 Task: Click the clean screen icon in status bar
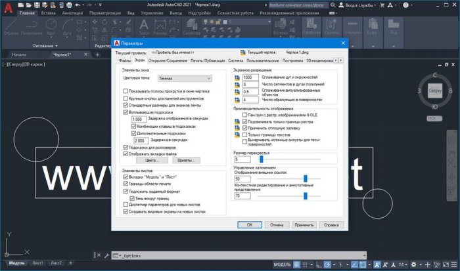tap(446, 264)
